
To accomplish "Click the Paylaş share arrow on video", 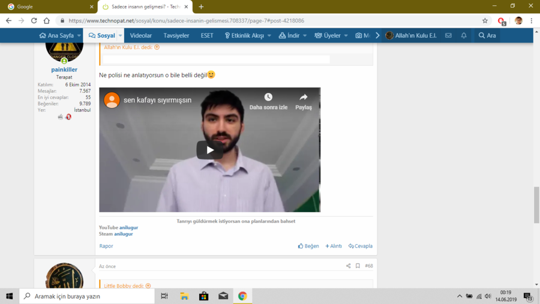I will click(304, 97).
